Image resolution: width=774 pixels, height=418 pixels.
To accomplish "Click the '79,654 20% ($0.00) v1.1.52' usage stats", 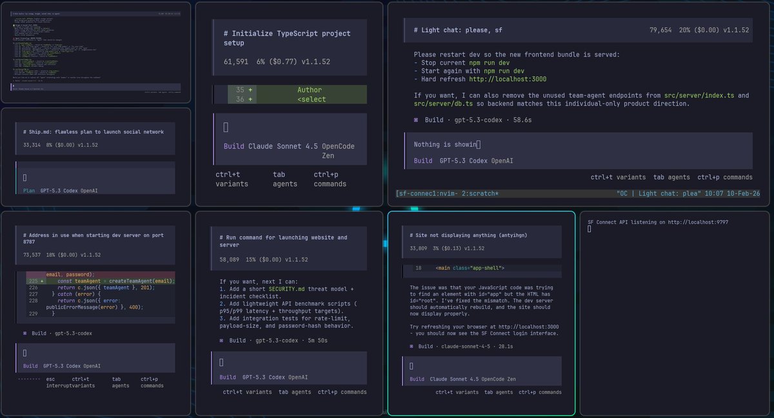I will pyautogui.click(x=699, y=30).
